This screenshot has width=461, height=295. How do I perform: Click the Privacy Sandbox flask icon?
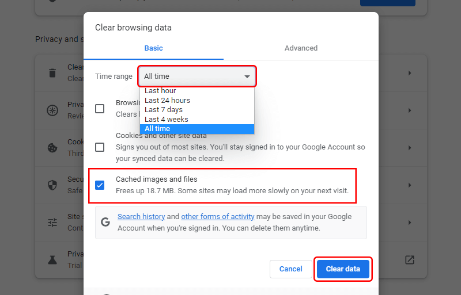(52, 260)
